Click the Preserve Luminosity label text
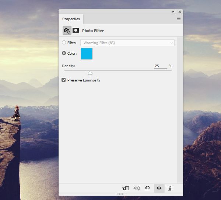221x200 pixels. (84, 80)
